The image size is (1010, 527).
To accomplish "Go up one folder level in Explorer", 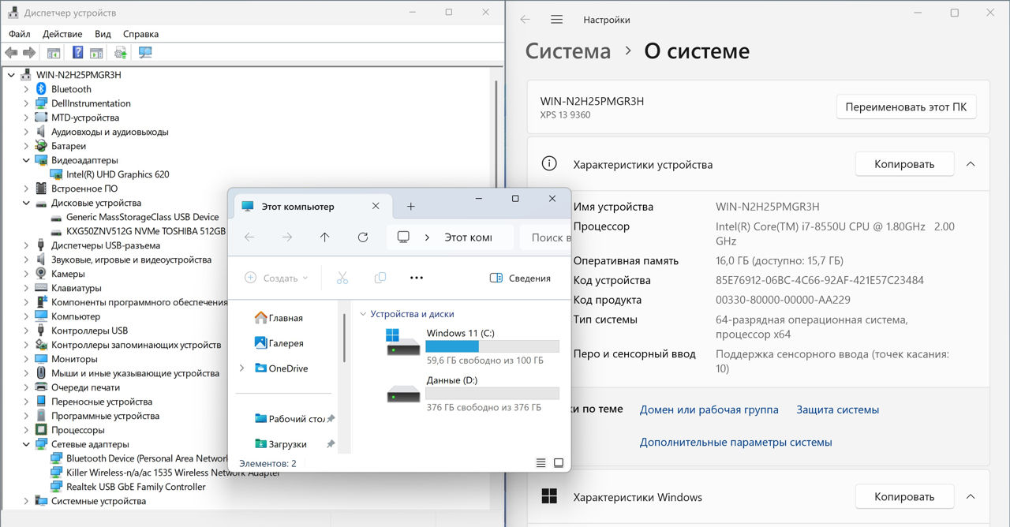I will (x=324, y=237).
